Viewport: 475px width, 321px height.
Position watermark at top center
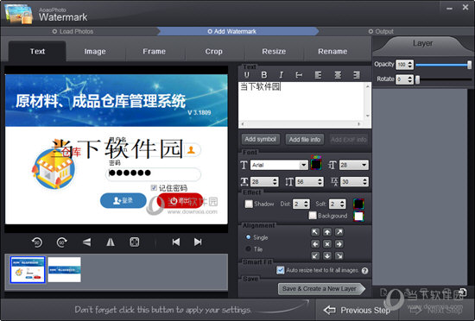point(327,232)
